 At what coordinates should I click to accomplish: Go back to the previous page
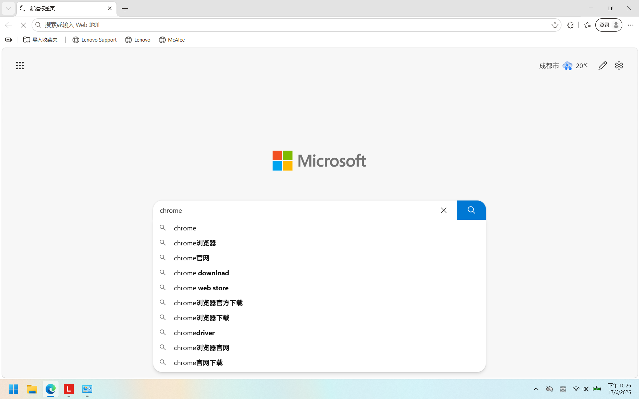(8, 25)
